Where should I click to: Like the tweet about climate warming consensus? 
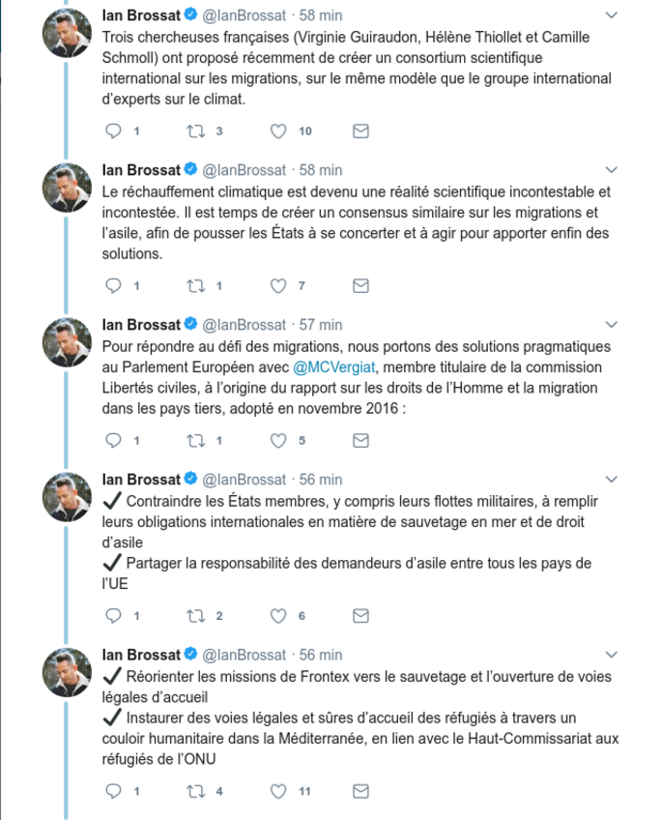[278, 285]
